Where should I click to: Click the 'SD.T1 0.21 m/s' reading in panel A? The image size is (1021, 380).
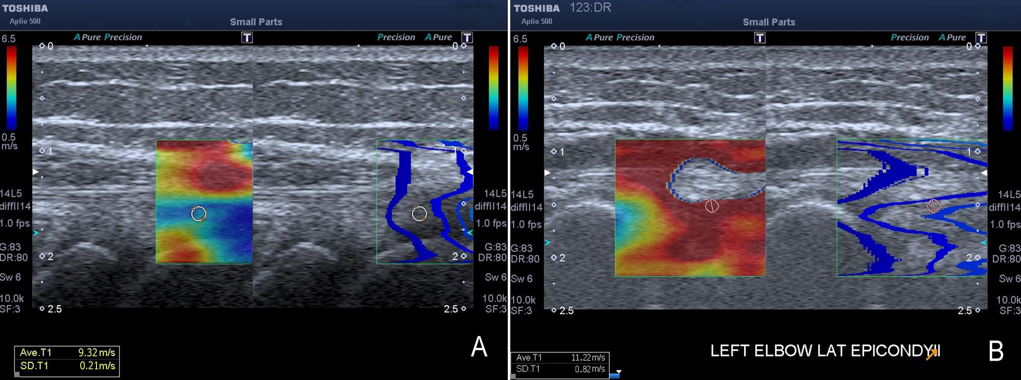click(67, 366)
